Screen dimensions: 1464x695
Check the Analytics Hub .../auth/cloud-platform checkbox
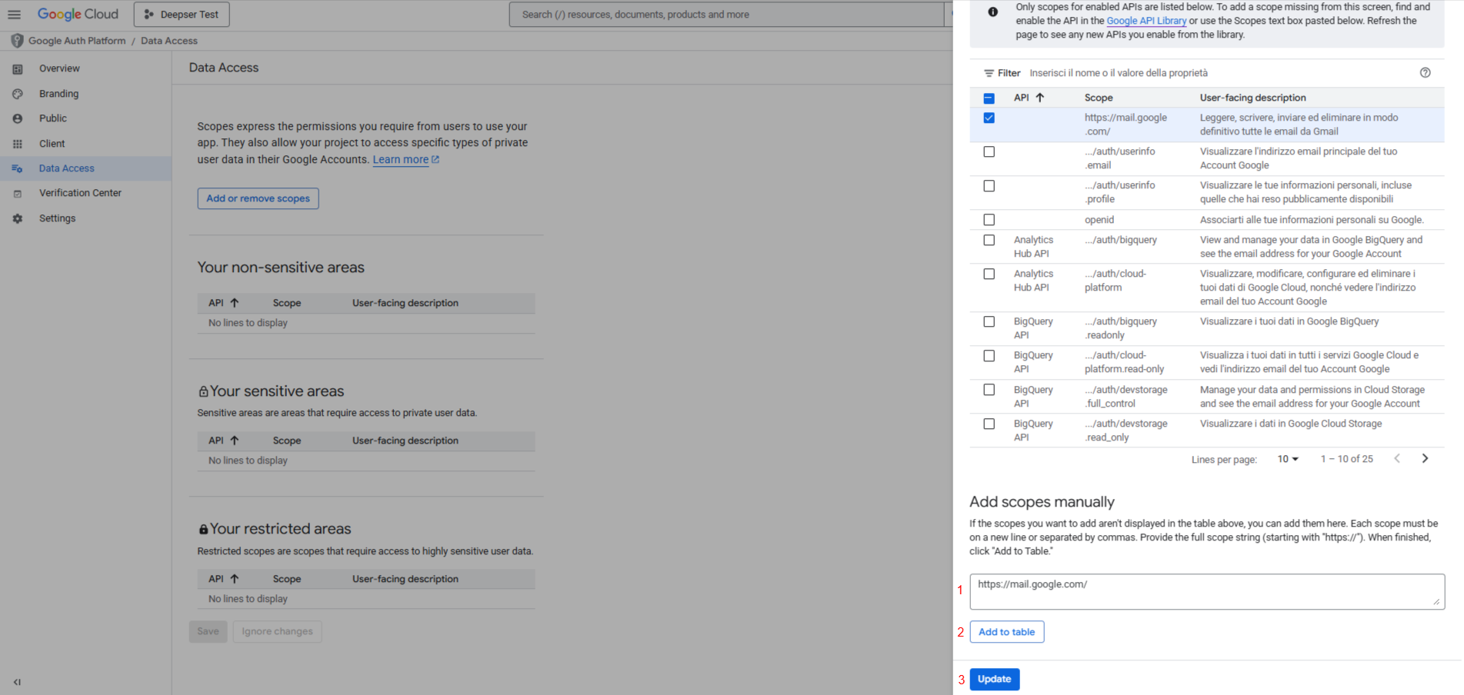point(989,274)
